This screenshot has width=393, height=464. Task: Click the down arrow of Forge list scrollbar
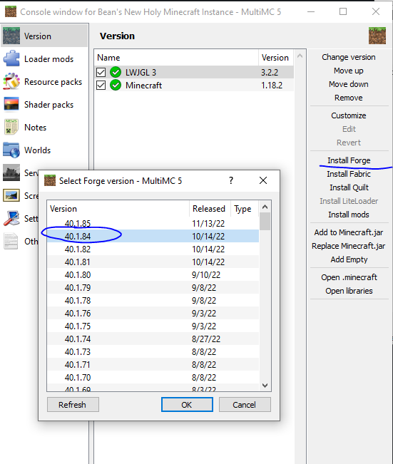coord(265,386)
